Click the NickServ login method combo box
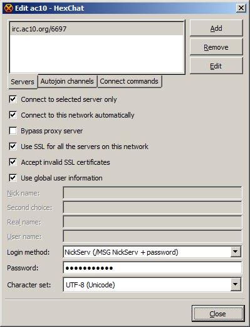The height and width of the screenshot is (327, 250). 152,252
